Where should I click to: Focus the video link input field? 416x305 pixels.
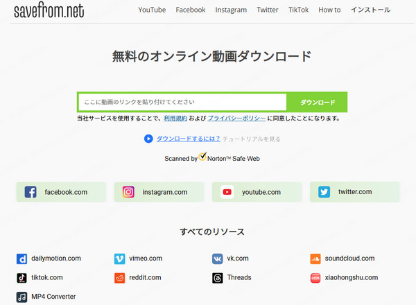[182, 102]
